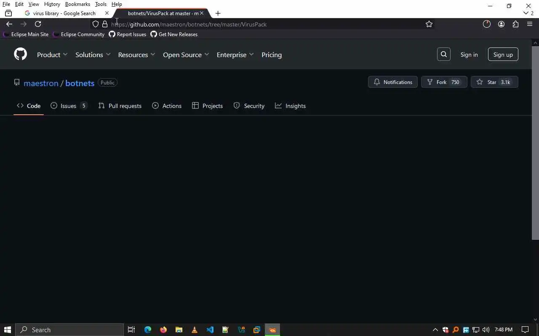Open Task View on the taskbar
The height and width of the screenshot is (336, 539).
coord(131,330)
